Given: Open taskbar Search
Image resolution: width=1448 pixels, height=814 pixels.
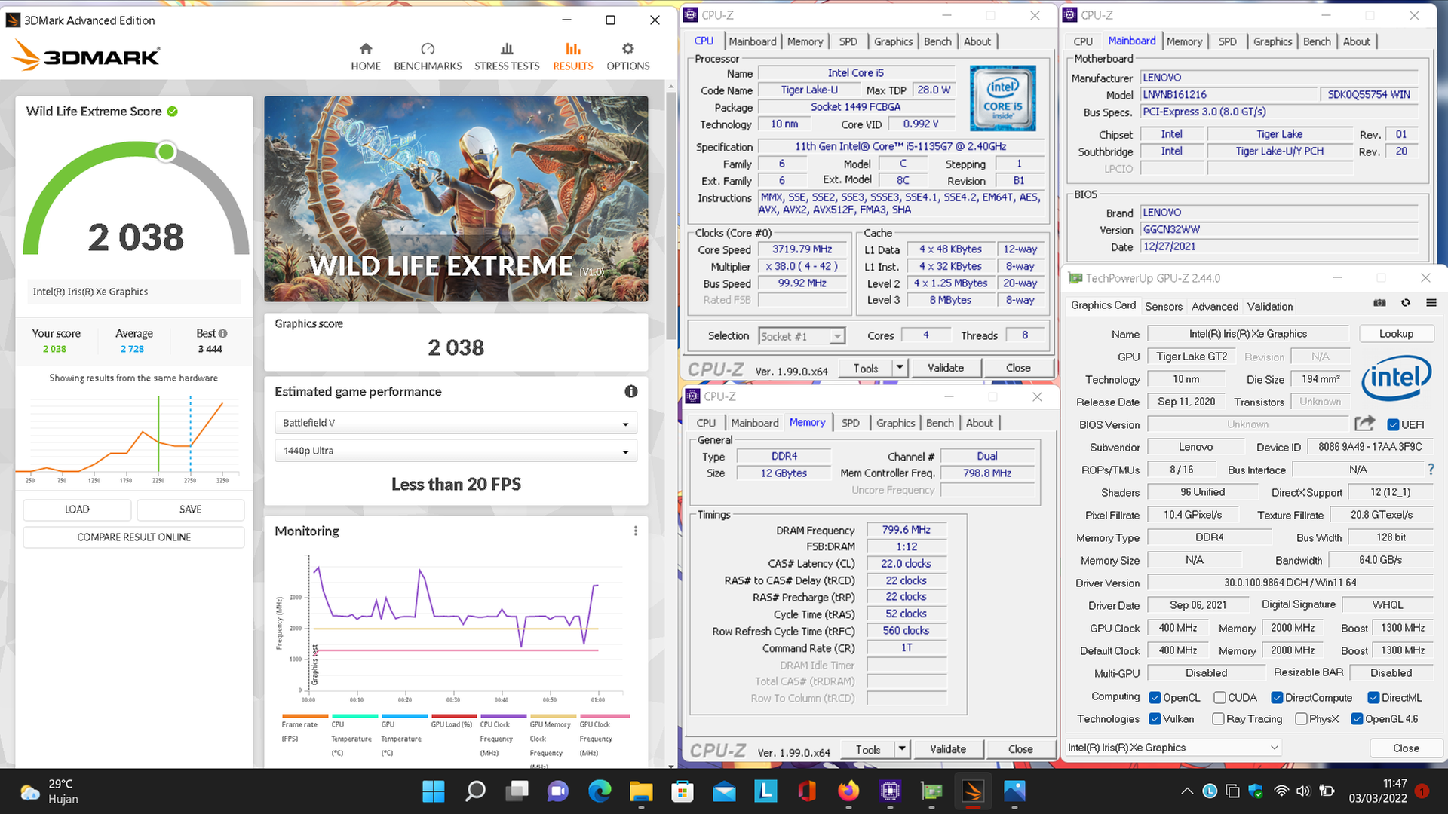Looking at the screenshot, I should 475,791.
